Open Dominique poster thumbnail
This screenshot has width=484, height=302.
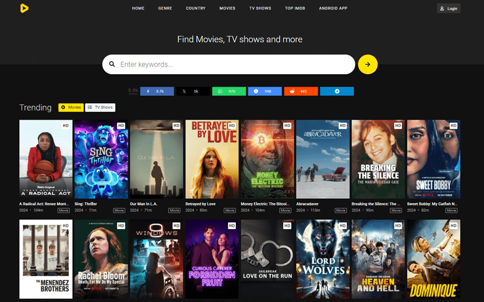coord(434,259)
